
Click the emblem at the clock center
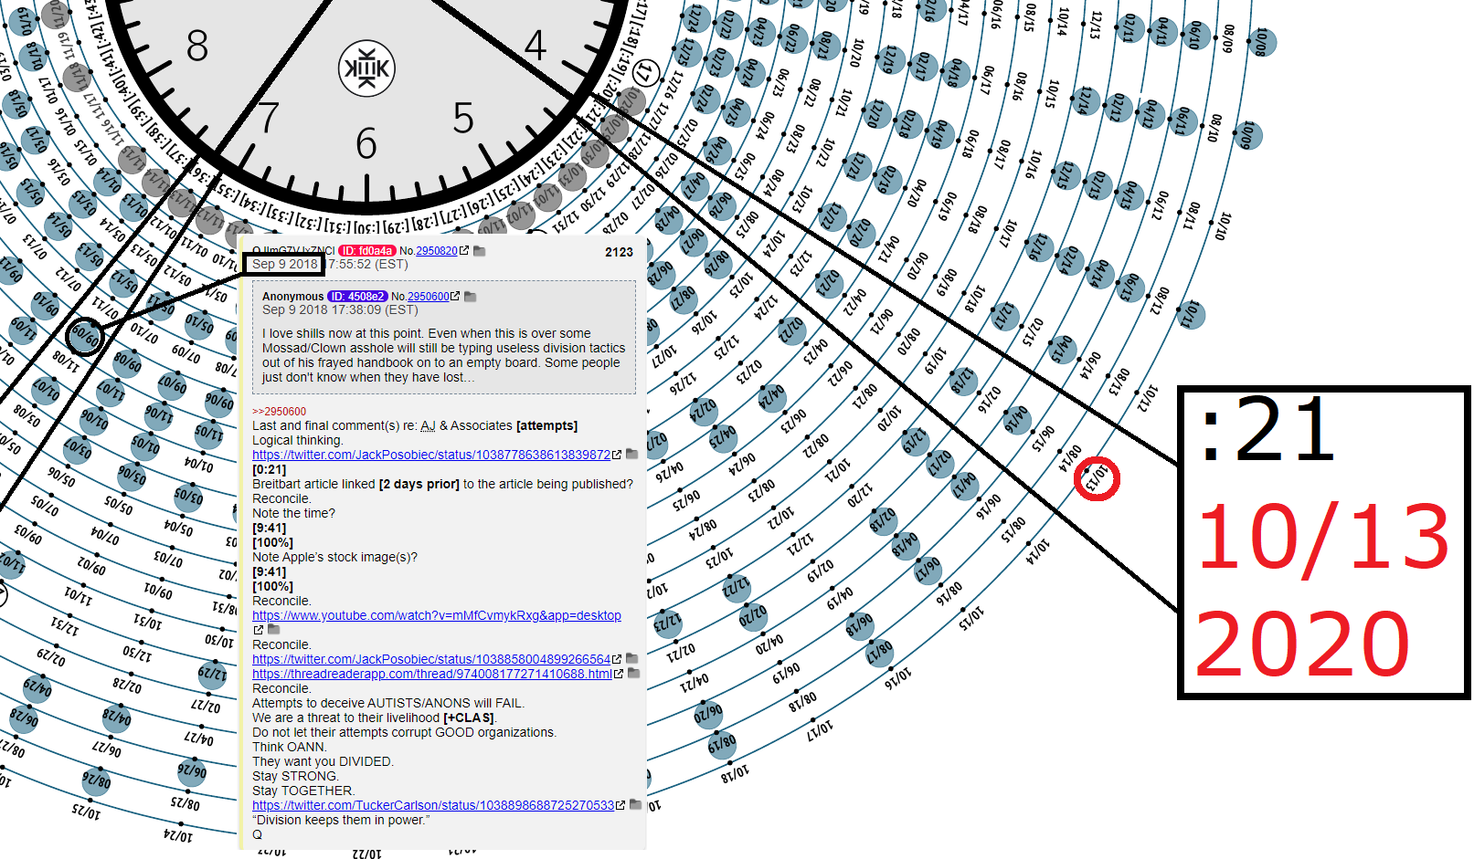[x=366, y=68]
